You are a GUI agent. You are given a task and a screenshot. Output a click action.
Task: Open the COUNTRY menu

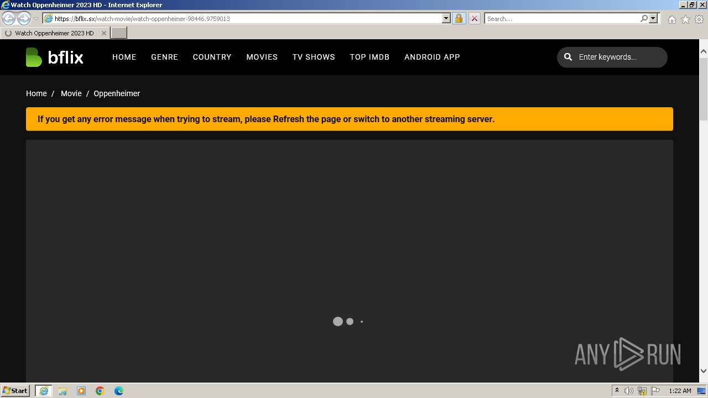tap(212, 57)
